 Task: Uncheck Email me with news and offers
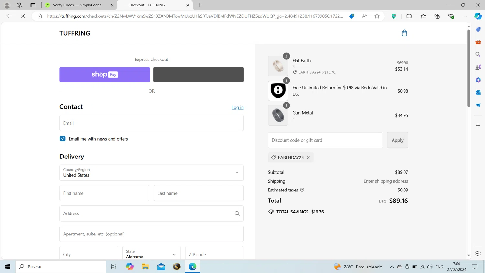click(63, 139)
